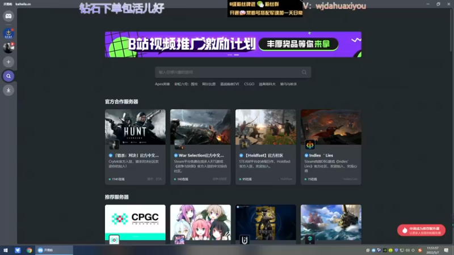Click the add server plus icon
The width and height of the screenshot is (454, 255).
pyautogui.click(x=9, y=62)
